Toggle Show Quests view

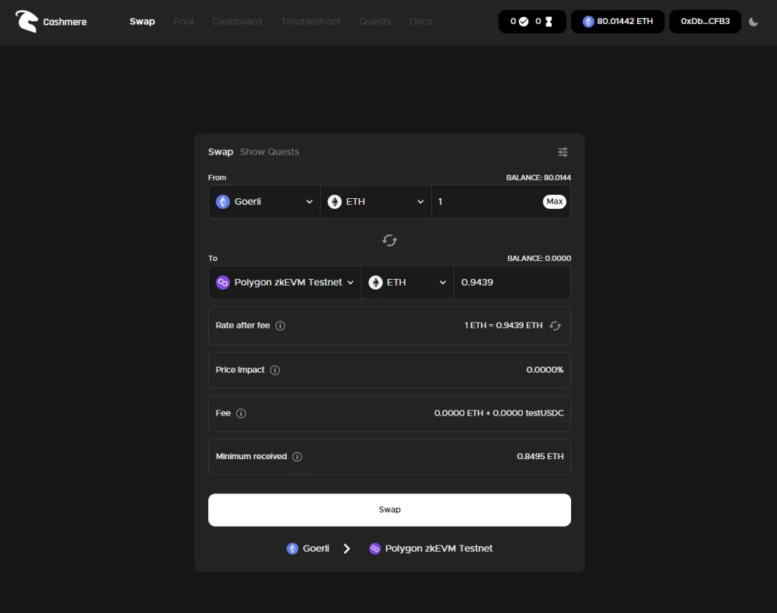click(x=270, y=152)
